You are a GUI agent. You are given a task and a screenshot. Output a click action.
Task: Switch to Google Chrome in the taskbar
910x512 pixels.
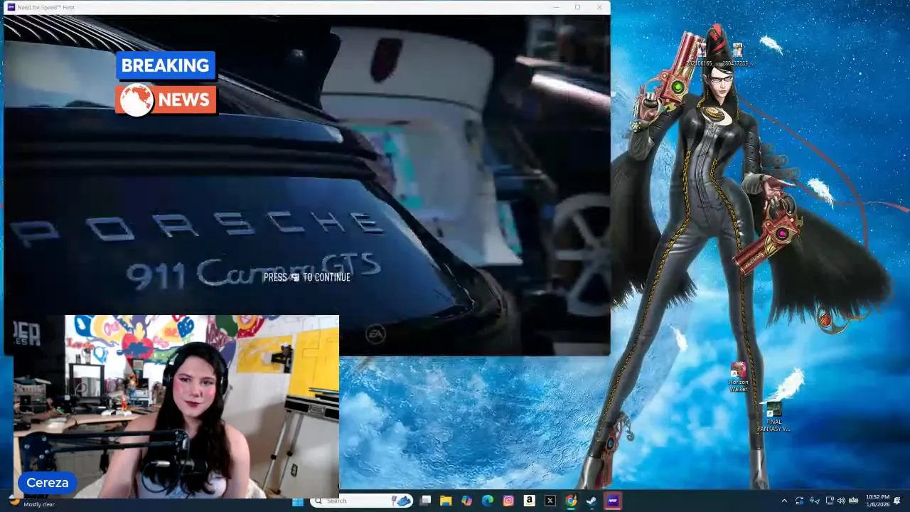tap(571, 501)
